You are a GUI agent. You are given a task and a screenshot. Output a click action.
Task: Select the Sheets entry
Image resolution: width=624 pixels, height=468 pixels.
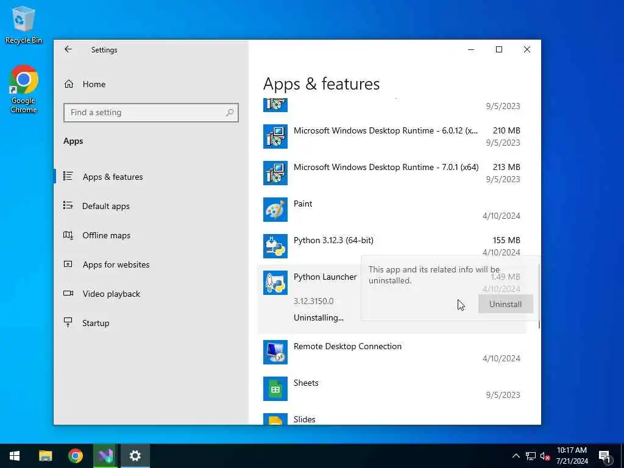coord(392,389)
